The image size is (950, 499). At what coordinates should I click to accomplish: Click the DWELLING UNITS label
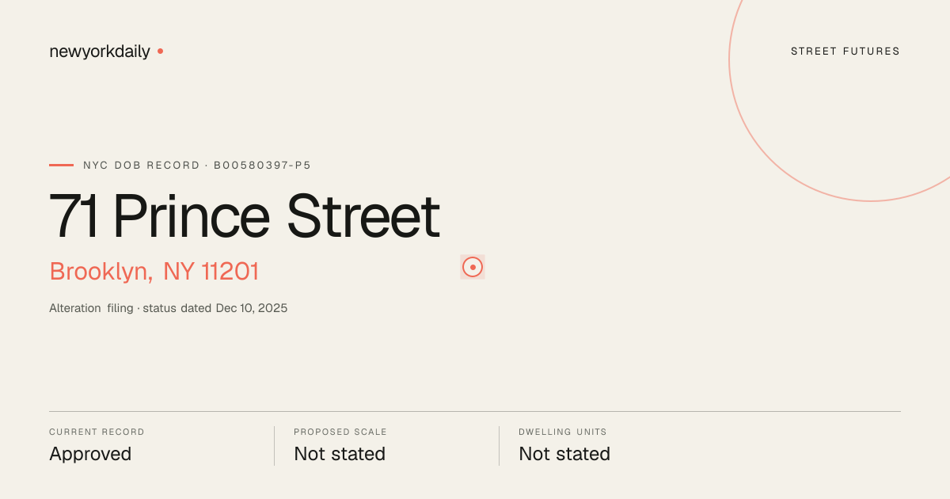point(563,432)
